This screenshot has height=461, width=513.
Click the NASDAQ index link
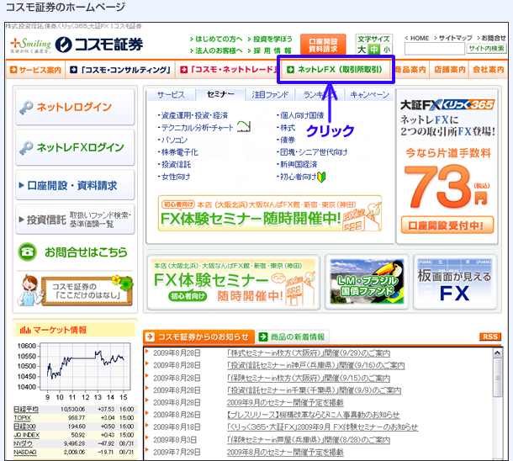point(25,452)
